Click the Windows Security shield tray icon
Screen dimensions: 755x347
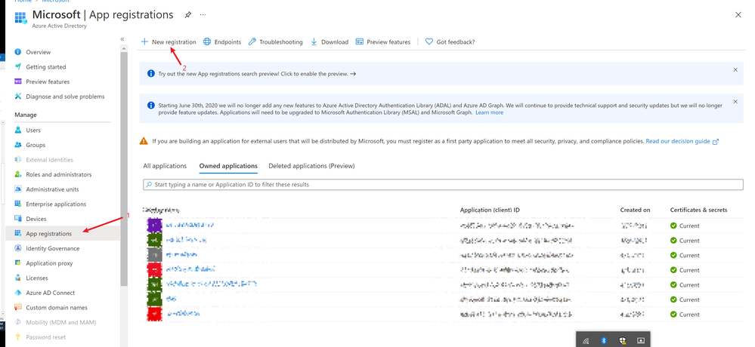(x=622, y=341)
